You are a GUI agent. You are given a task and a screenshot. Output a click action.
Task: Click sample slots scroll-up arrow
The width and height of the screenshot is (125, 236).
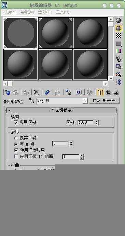tap(111, 19)
